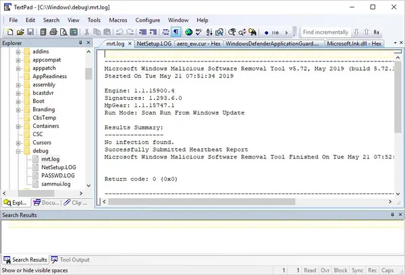
Task: Toggle match case beside Find incrementally
Action: click(377, 32)
